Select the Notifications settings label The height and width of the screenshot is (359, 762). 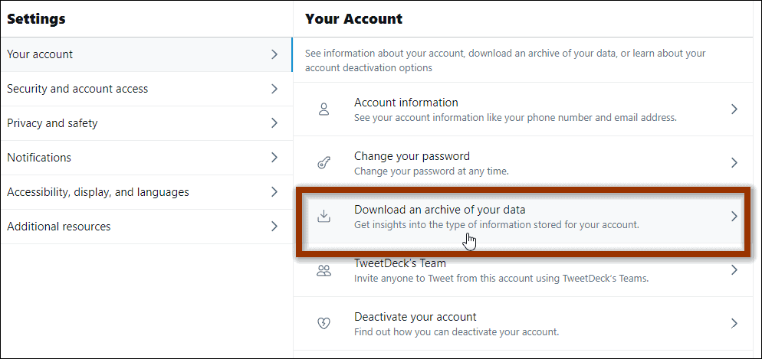tap(39, 158)
